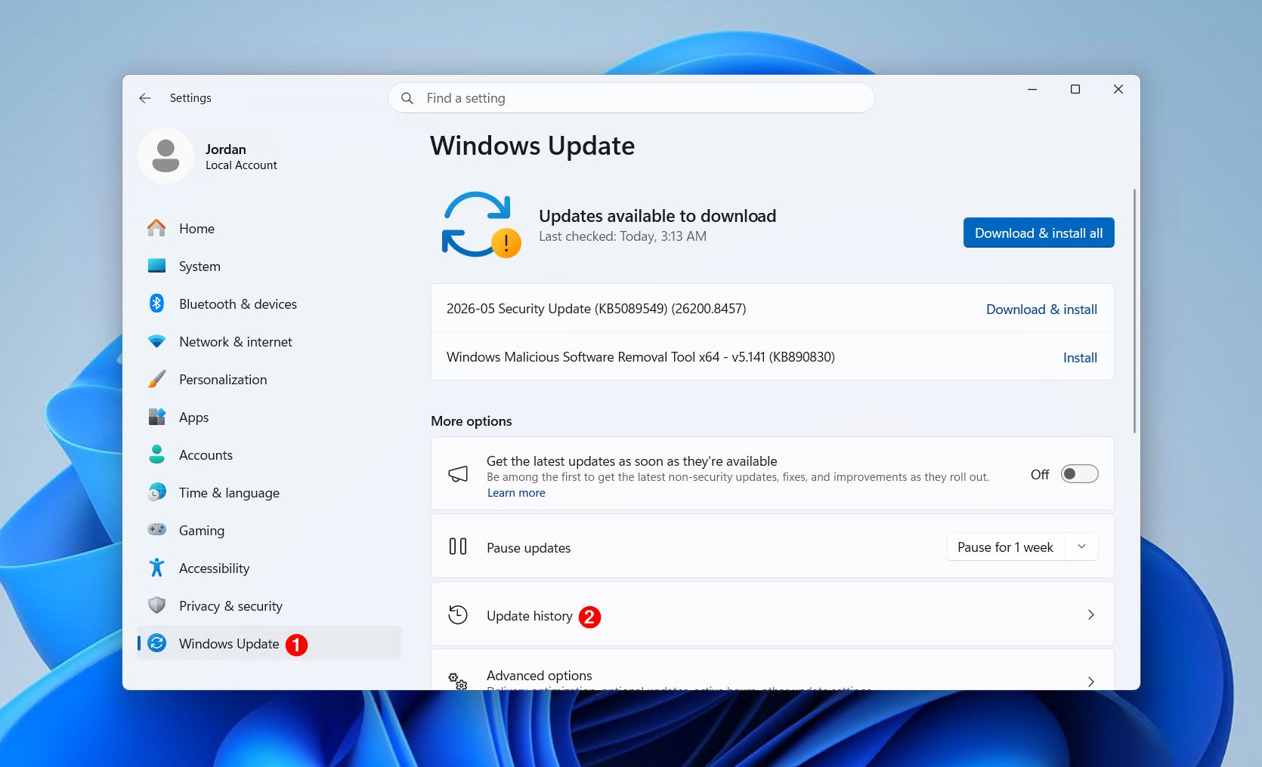
Task: Click the Gaming controller icon
Action: coord(156,530)
